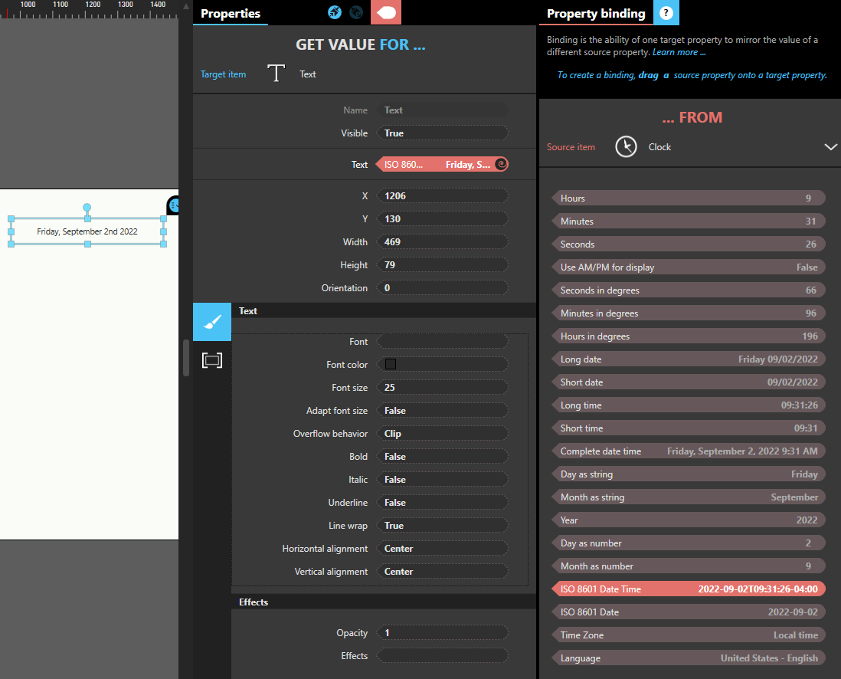841x679 pixels.
Task: Click the blue plug icon beside Properties
Action: click(335, 12)
